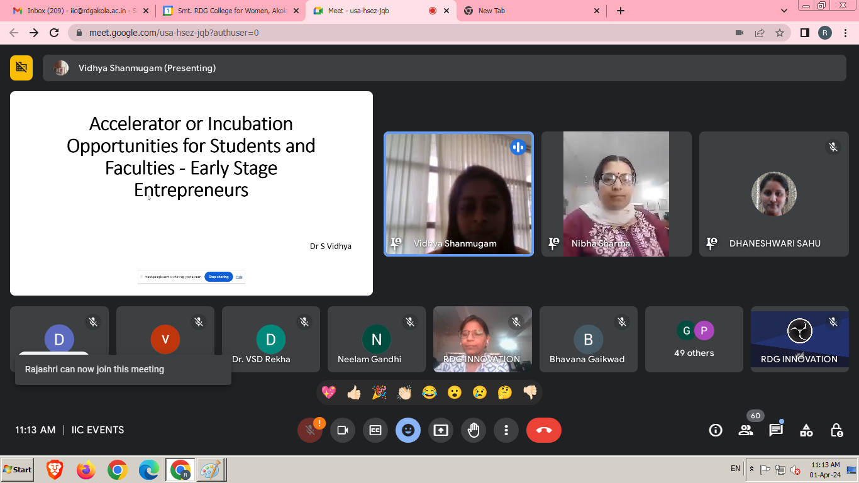Open the Activities shapes icon
The height and width of the screenshot is (483, 859).
(806, 430)
